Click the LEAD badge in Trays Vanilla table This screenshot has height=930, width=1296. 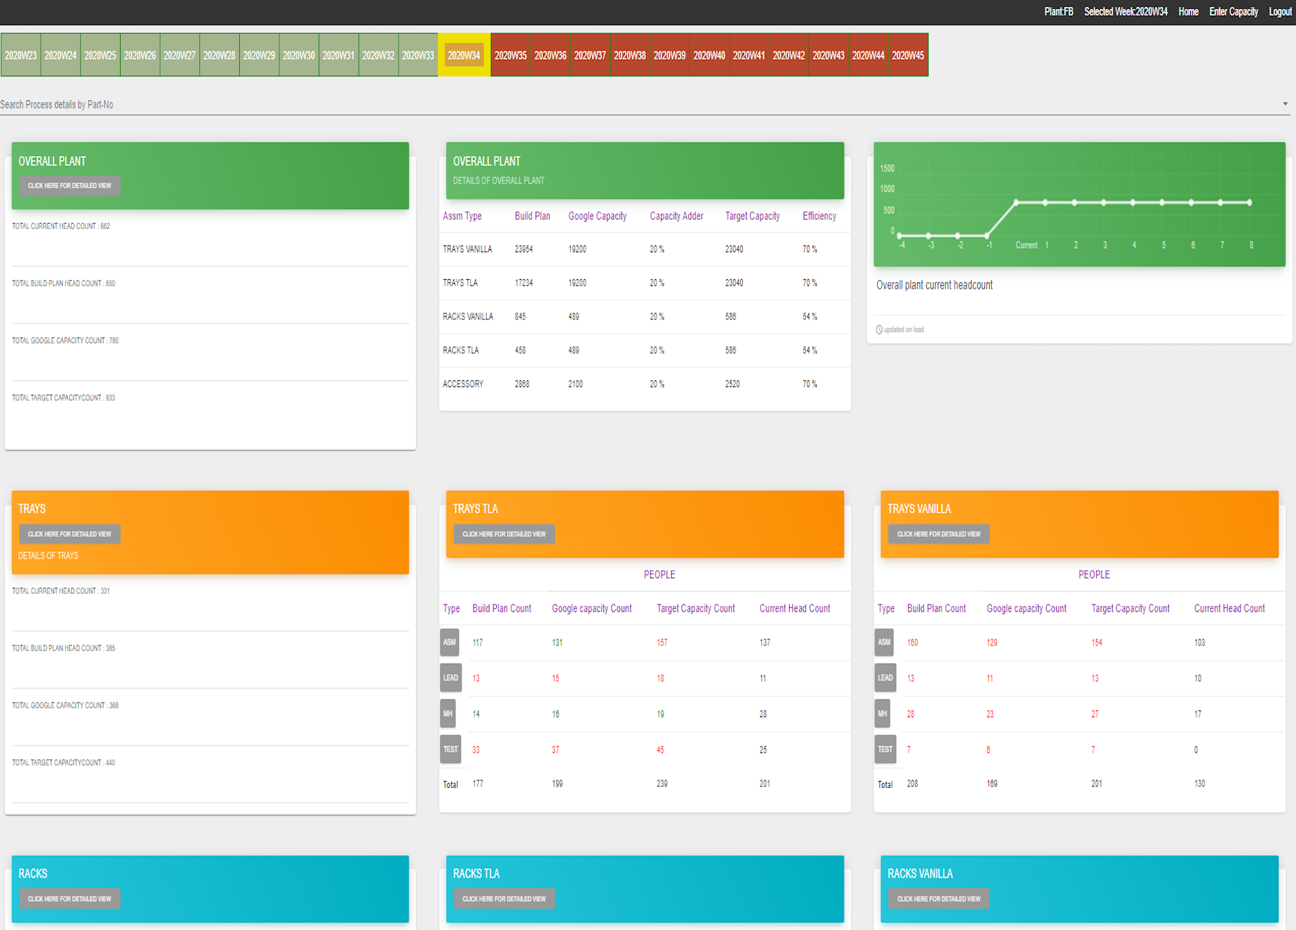[x=885, y=678]
